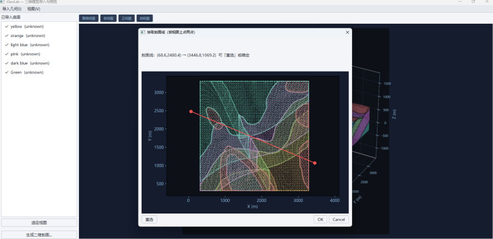
Task: Click 重选 to reselect the section line
Action: click(150, 220)
